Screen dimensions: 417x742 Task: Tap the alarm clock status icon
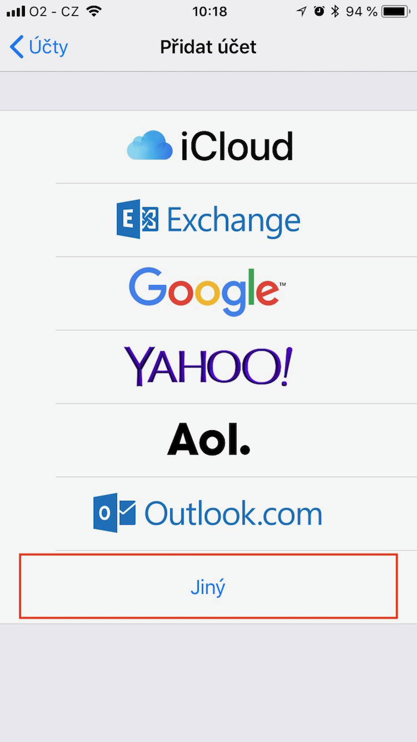[319, 11]
